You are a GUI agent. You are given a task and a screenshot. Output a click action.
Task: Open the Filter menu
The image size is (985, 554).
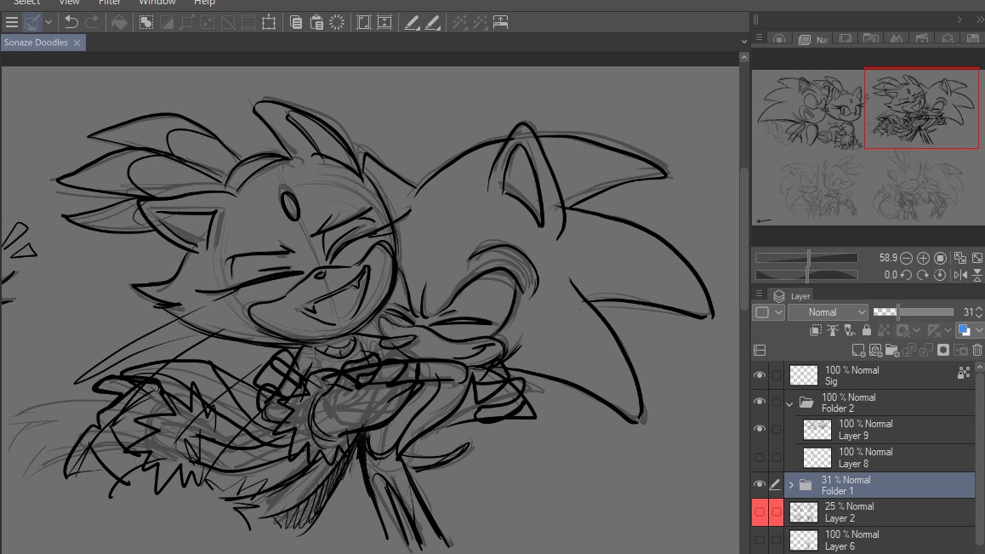coord(110,3)
